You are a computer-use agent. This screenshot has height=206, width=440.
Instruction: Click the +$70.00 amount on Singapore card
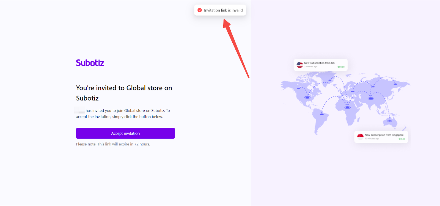point(401,139)
